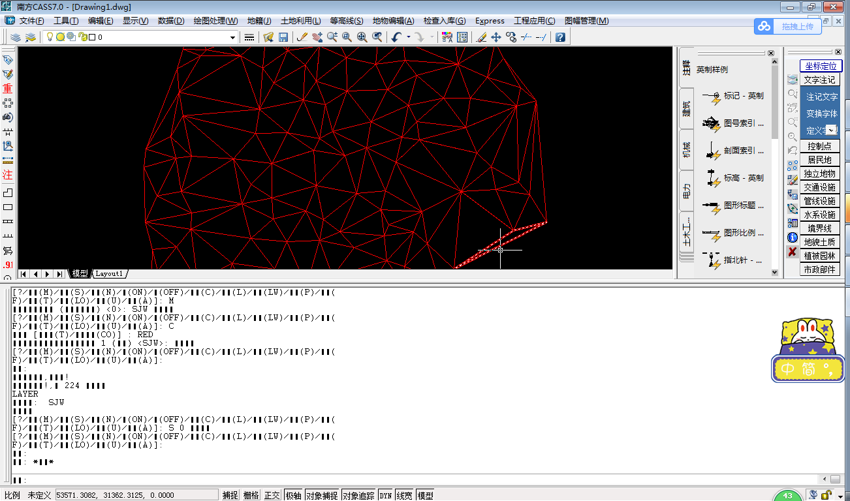Open the undo history dropdown arrow
This screenshot has height=501, width=850.
tap(409, 37)
